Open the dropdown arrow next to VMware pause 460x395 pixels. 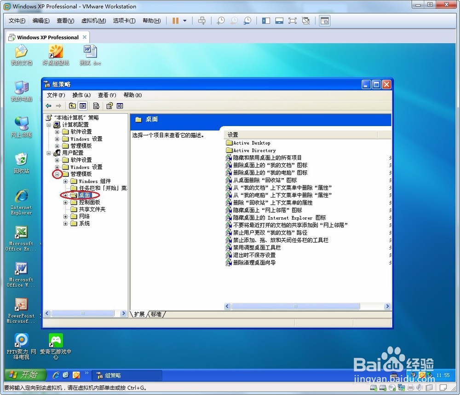click(x=185, y=21)
